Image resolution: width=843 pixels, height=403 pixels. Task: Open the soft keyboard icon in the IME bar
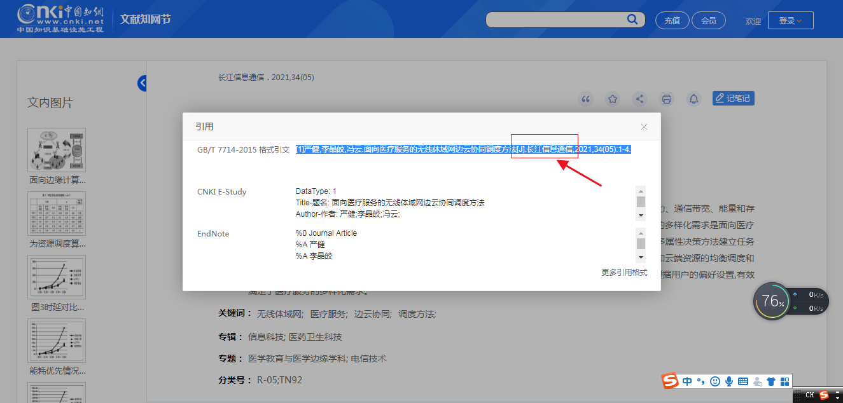click(x=743, y=381)
